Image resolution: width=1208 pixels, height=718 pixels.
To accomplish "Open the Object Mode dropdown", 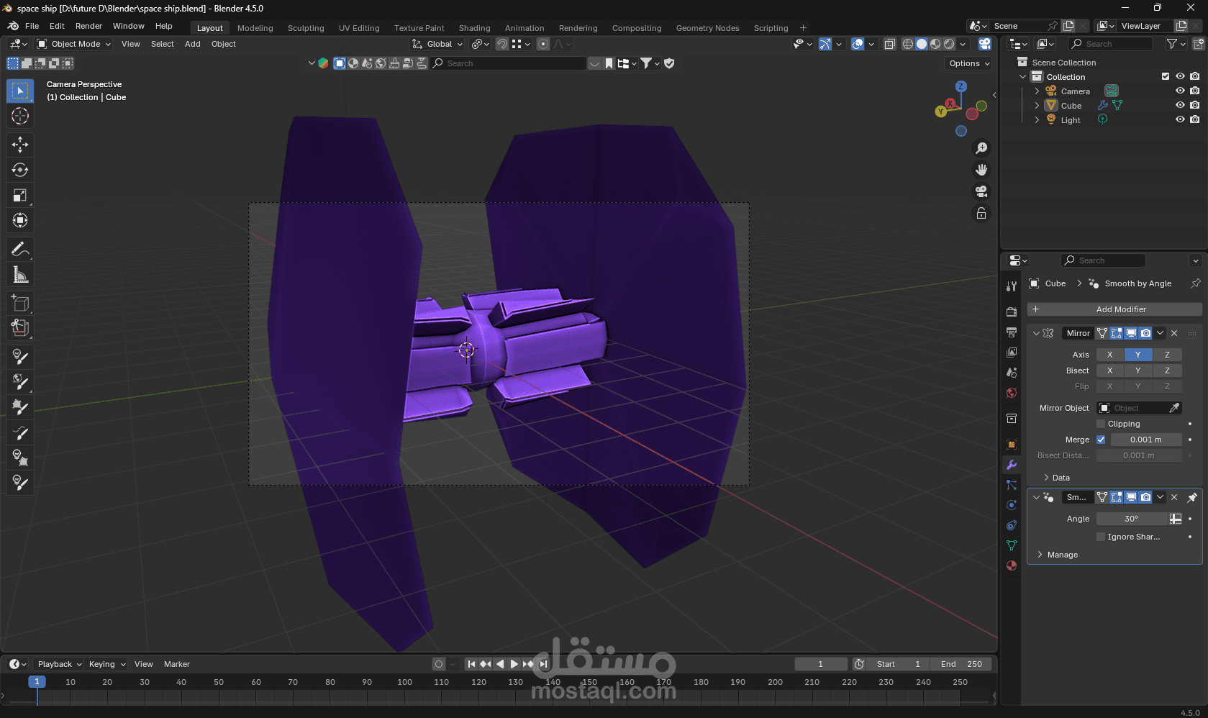I will pyautogui.click(x=74, y=44).
